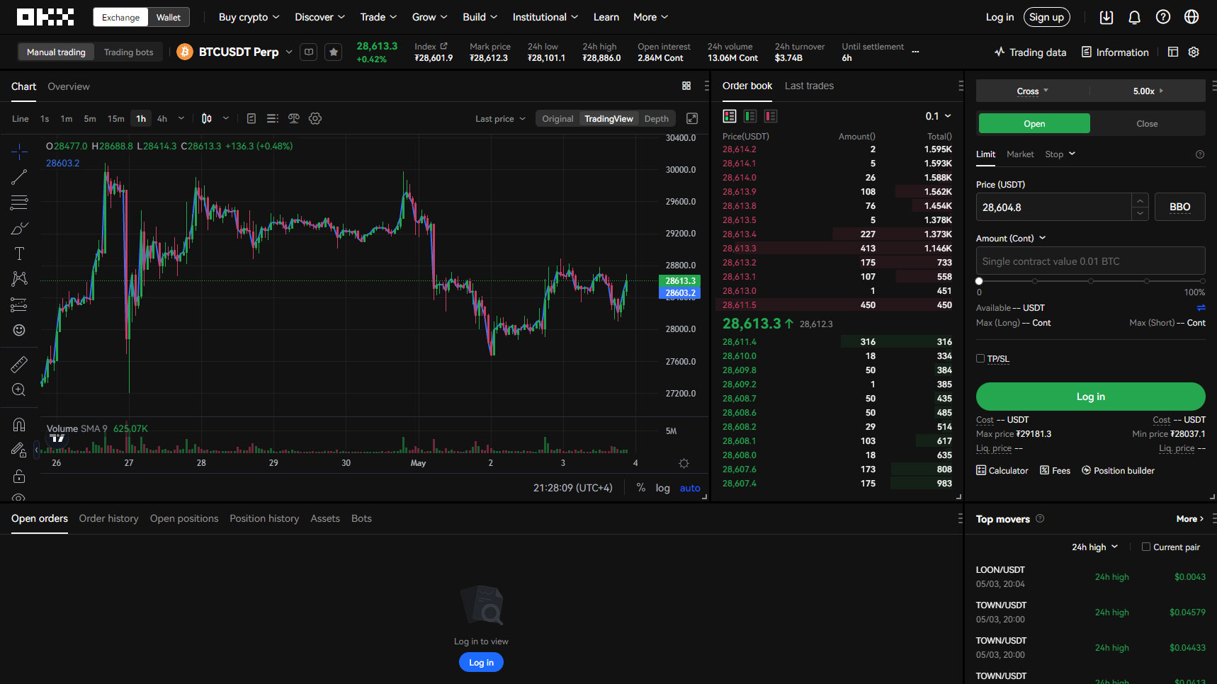This screenshot has height=684, width=1217.
Task: Select the trend line drawing tool
Action: [19, 177]
